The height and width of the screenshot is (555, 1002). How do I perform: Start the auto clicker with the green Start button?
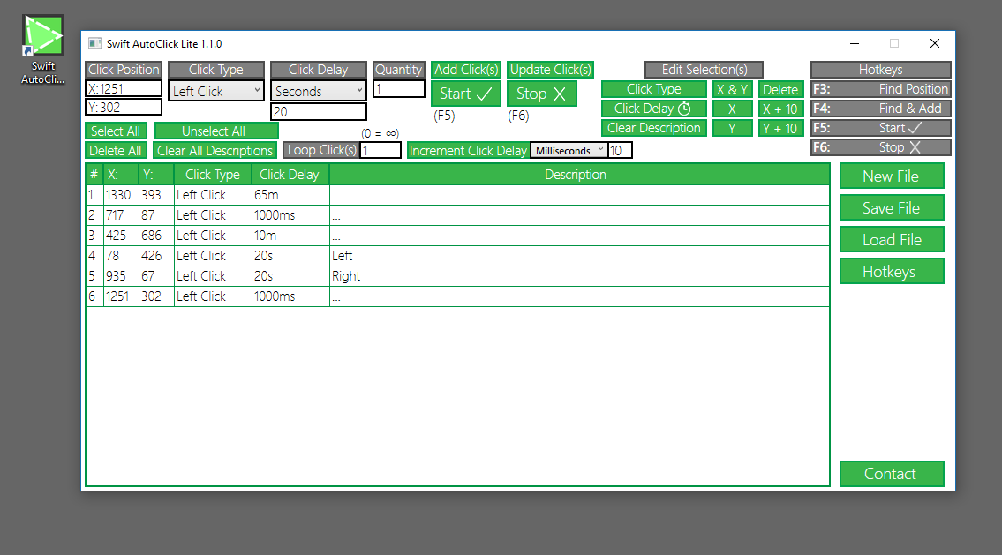466,94
